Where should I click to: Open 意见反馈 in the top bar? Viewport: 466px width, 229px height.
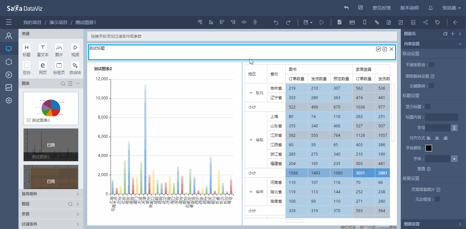click(381, 8)
